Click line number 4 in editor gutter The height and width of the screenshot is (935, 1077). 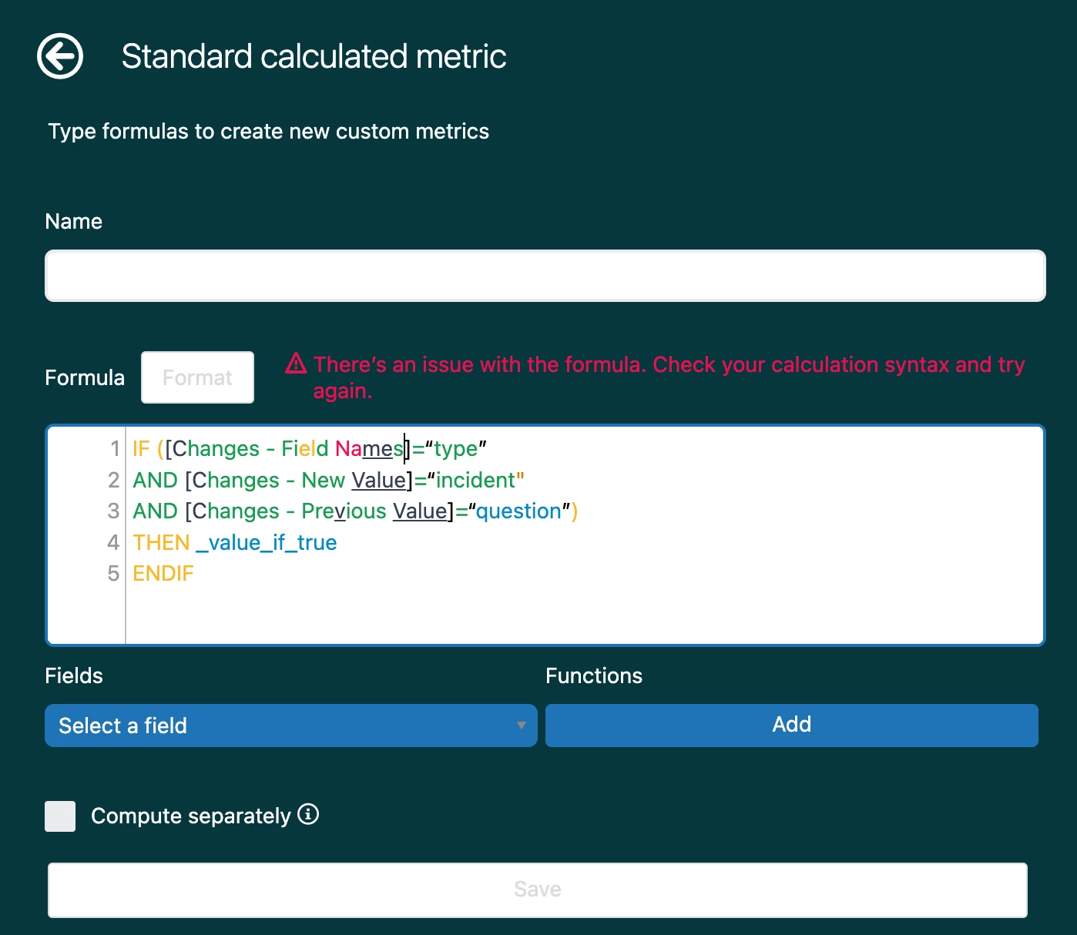click(113, 542)
